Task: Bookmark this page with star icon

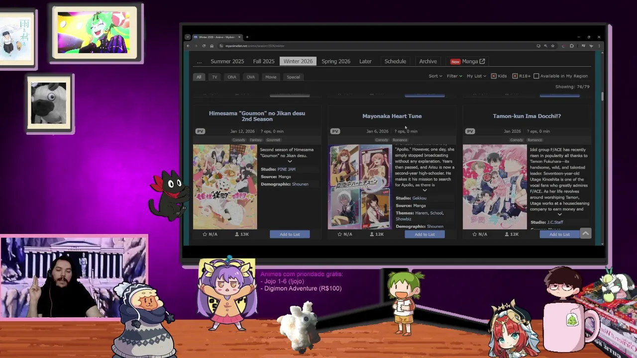Action: [x=552, y=46]
